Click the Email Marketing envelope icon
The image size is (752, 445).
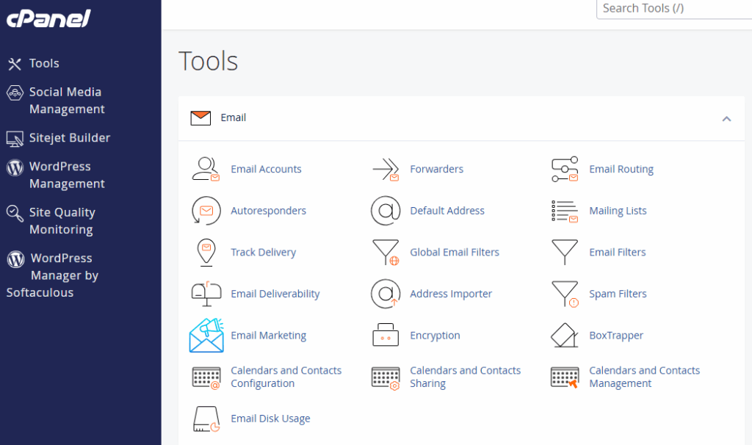[206, 335]
